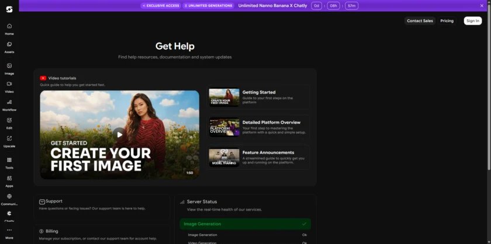Open the Detailed Platform Overview tutorial
This screenshot has height=244, width=491.
click(224, 127)
